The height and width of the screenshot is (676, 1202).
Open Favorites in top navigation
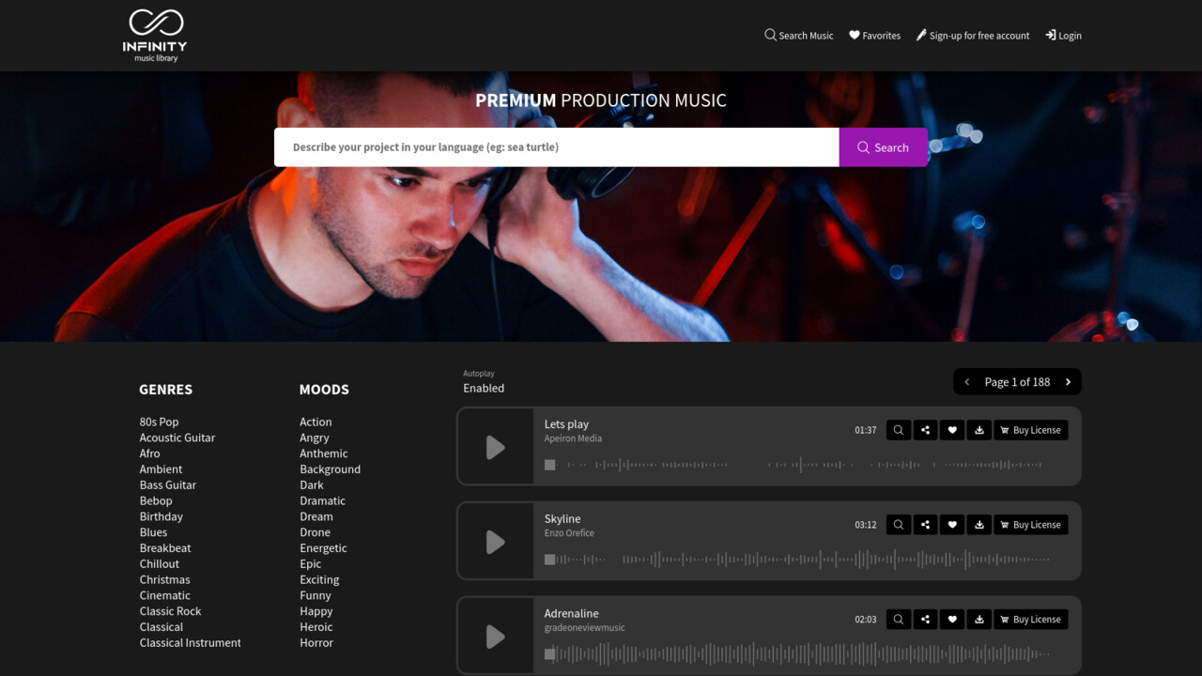(x=874, y=36)
